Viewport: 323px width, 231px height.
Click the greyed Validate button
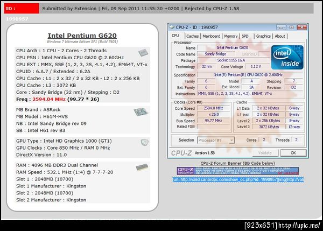[x=265, y=153]
